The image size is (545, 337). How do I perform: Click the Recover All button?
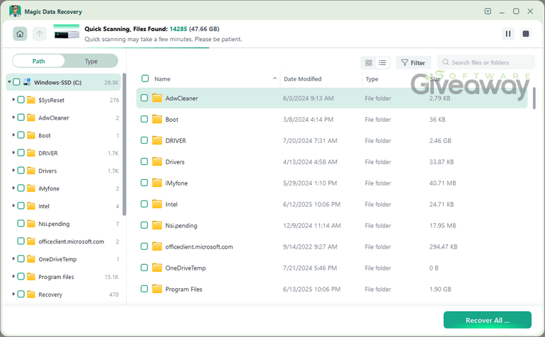tap(487, 320)
